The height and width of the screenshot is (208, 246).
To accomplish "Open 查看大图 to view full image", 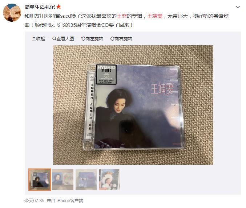I will [x=63, y=39].
